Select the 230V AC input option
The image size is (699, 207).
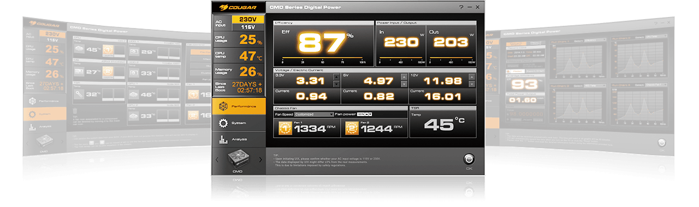[248, 19]
